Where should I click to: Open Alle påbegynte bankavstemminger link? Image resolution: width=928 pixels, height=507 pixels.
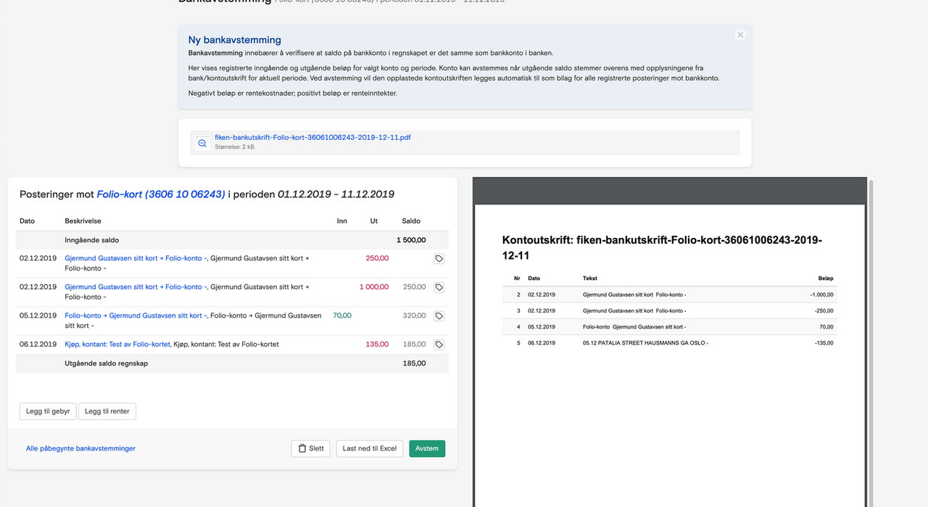tap(80, 448)
